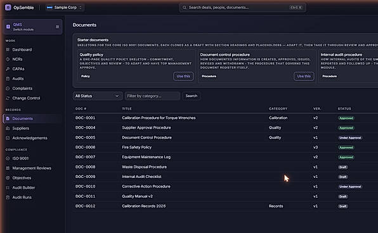The height and width of the screenshot is (233, 378).
Task: Click the ISO 9001 check icon
Action: 8,158
